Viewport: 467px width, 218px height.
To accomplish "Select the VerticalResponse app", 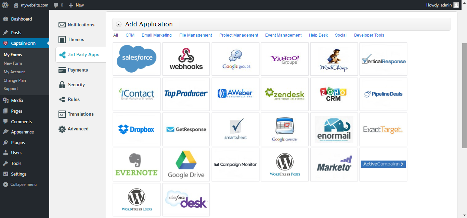I will pos(383,59).
